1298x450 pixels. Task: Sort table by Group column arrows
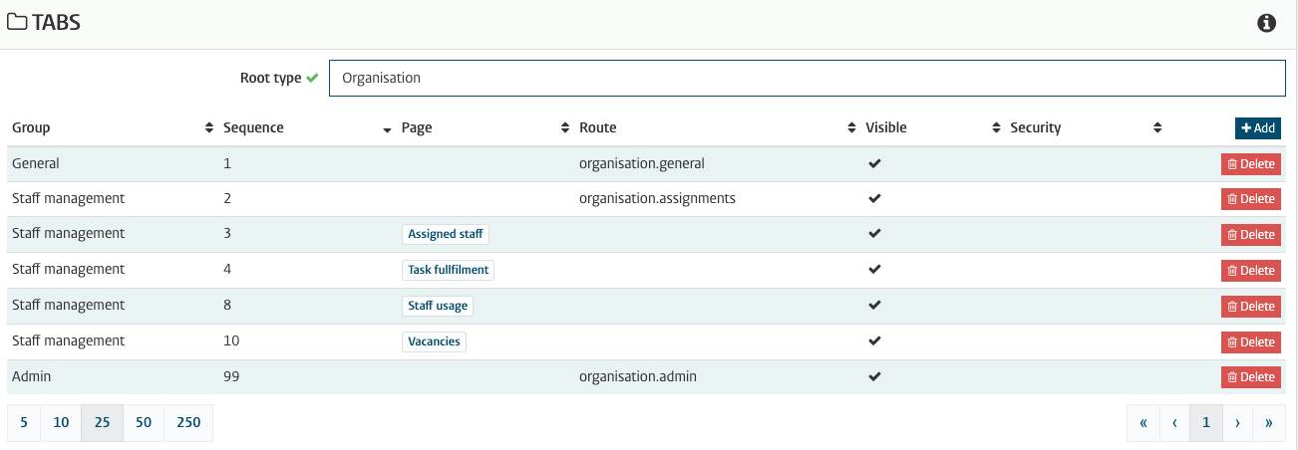[209, 127]
